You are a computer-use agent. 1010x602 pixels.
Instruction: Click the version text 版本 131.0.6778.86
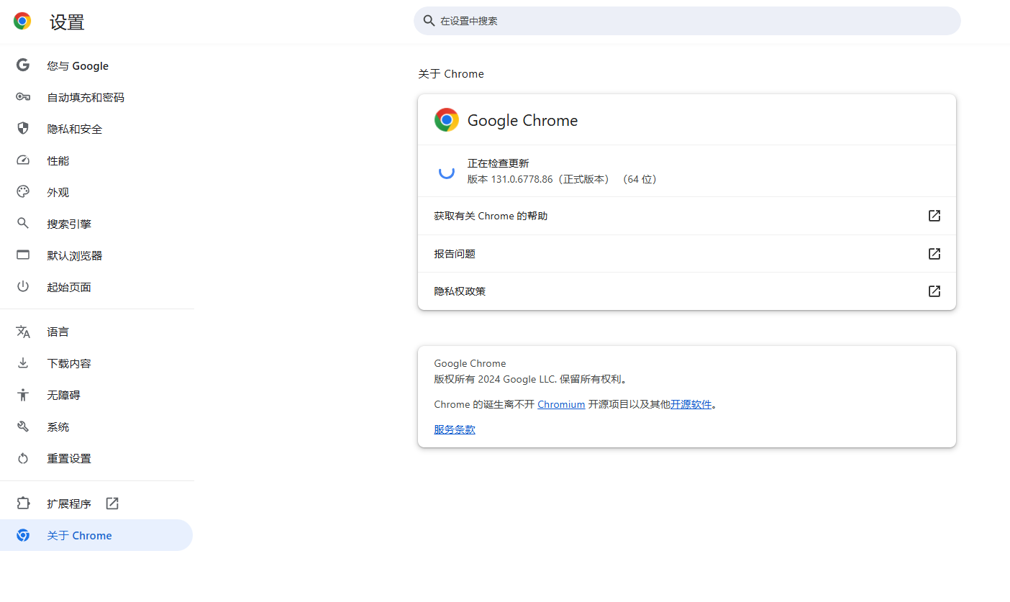click(x=510, y=179)
